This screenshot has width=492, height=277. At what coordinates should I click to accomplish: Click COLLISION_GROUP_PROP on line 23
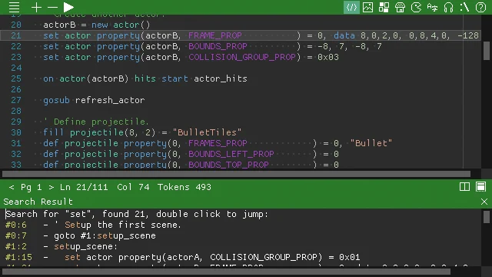point(242,57)
